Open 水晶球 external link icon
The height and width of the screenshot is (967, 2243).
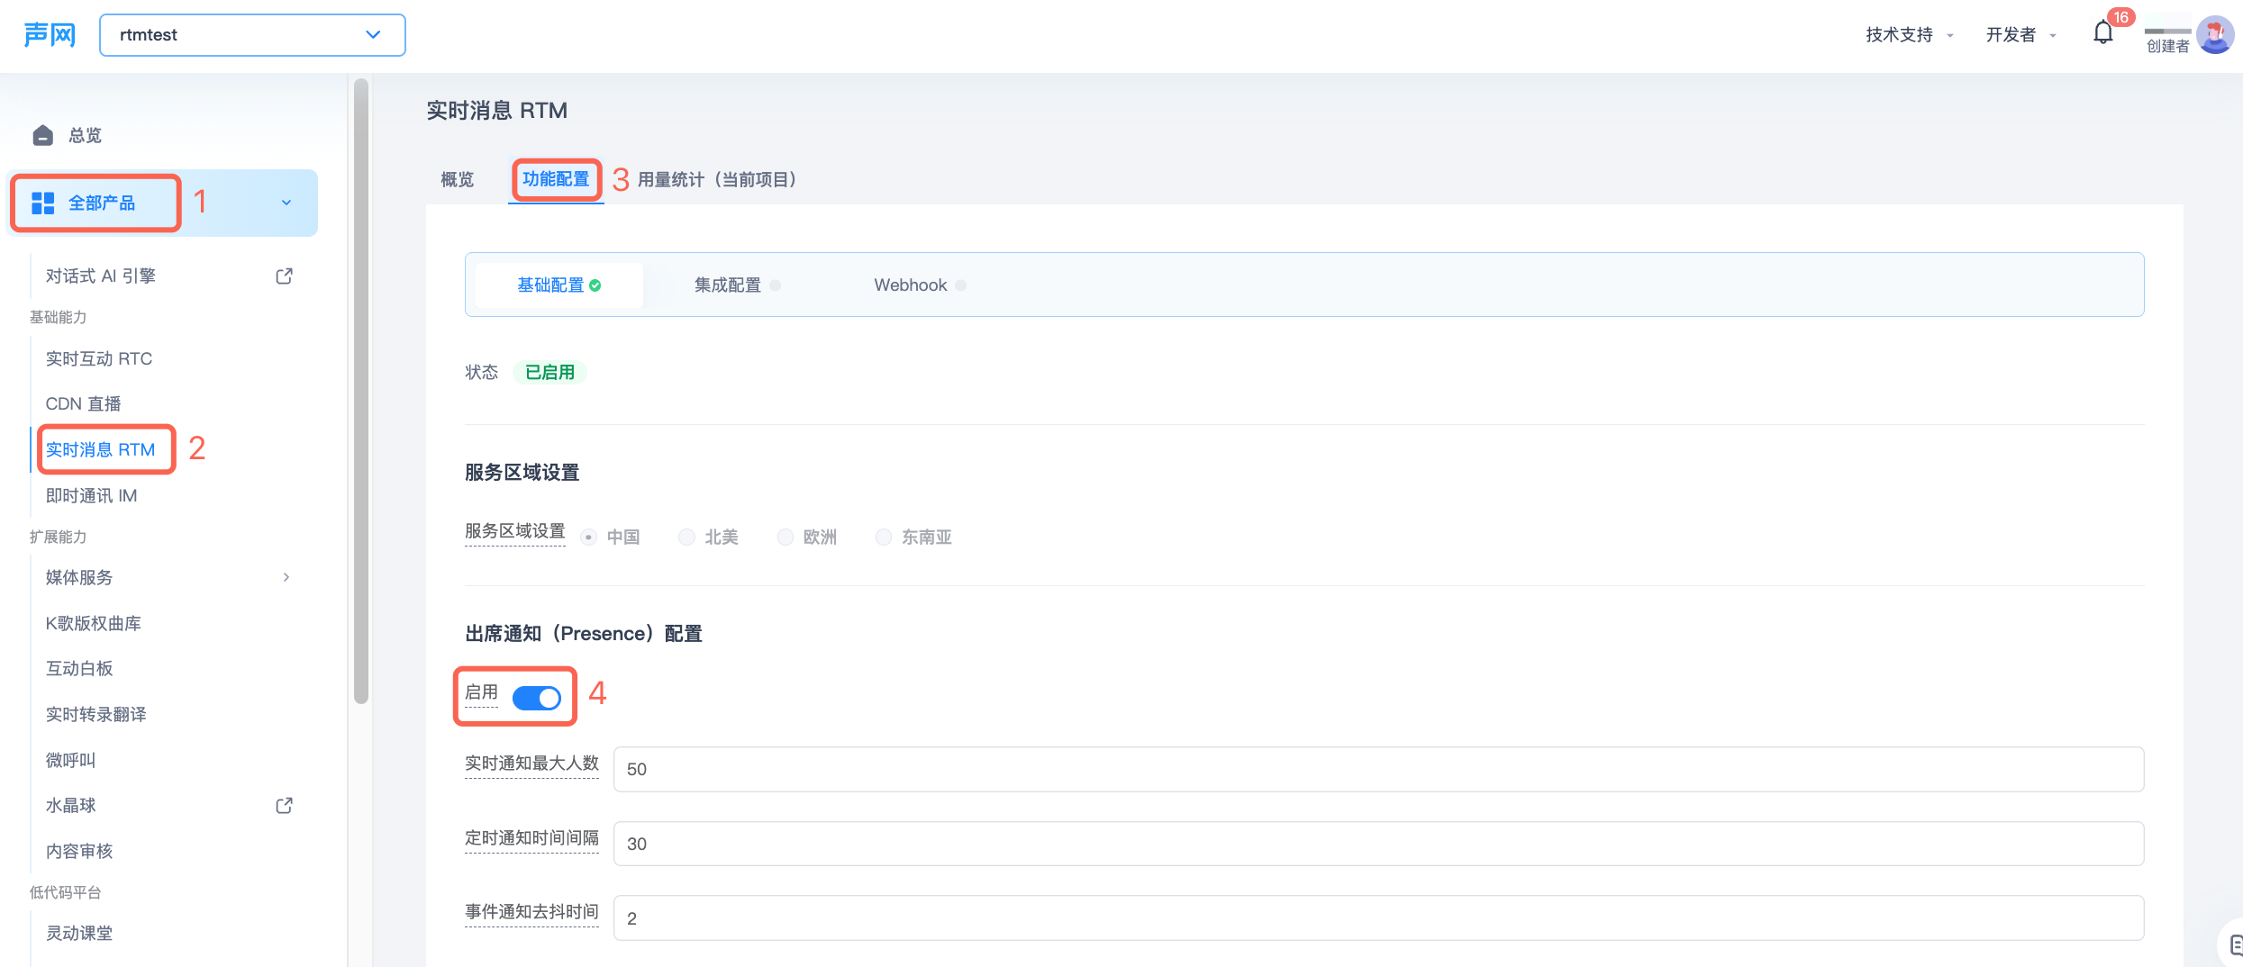[284, 806]
